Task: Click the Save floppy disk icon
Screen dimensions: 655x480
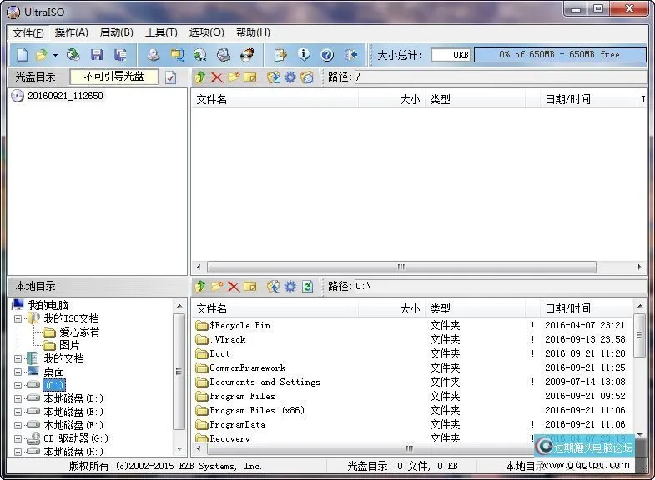Action: (x=97, y=55)
